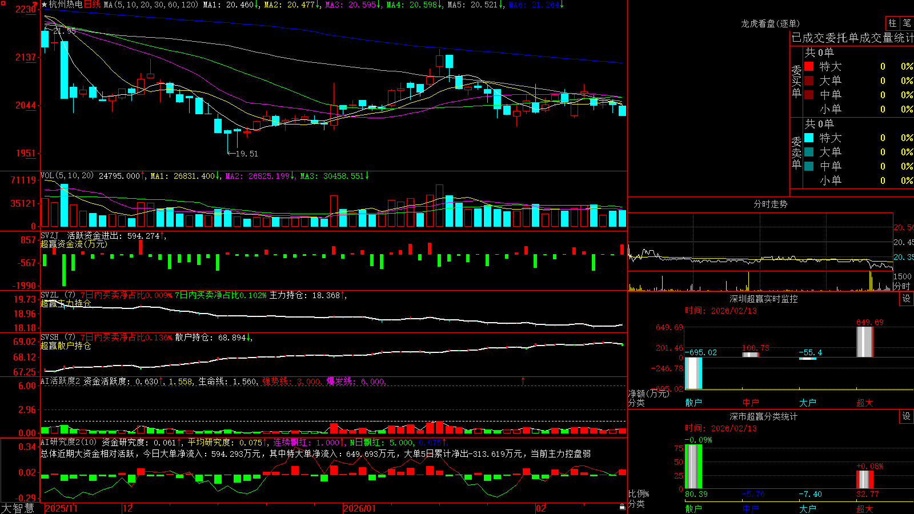914x514 pixels.
Task: Click the MA(5,10,20,30,60,120) indicator label
Action: tap(151, 5)
